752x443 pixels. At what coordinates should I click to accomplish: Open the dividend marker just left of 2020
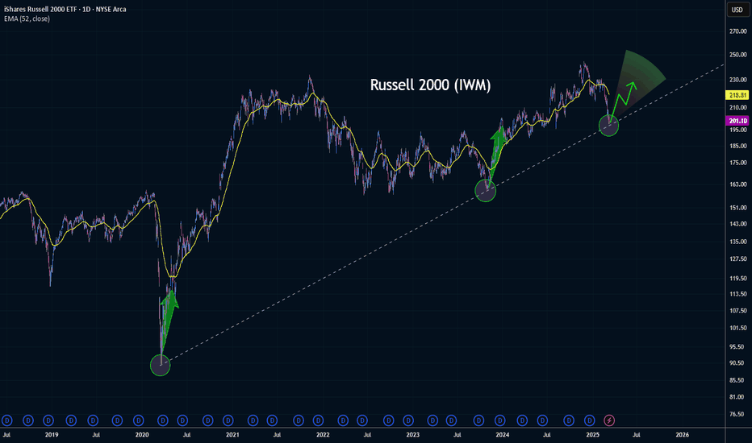(x=138, y=420)
